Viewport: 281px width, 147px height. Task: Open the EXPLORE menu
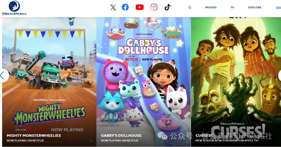pyautogui.click(x=255, y=7)
